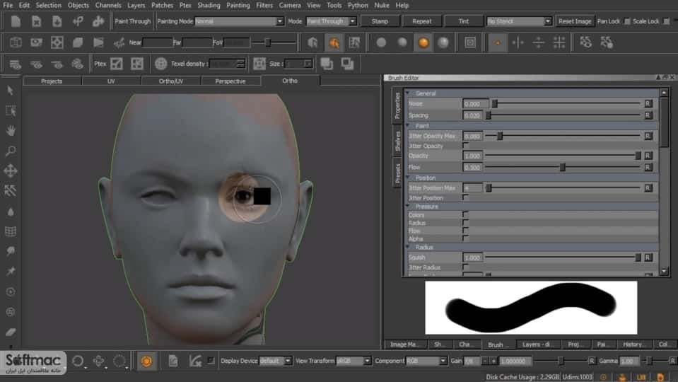This screenshot has height=382, width=678.
Task: Enable Pressure Radius checkbox
Action: [x=466, y=223]
